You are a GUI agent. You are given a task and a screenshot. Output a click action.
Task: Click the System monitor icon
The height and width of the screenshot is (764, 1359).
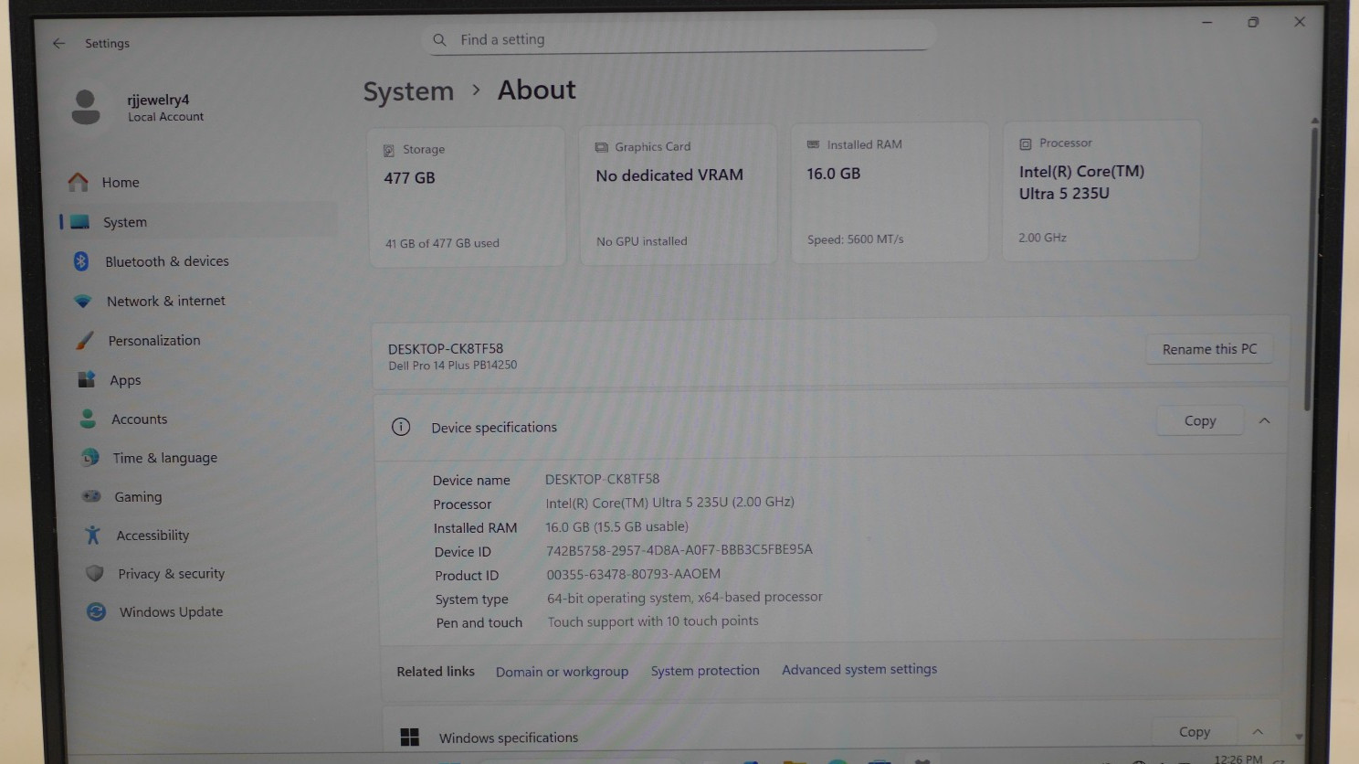(80, 222)
